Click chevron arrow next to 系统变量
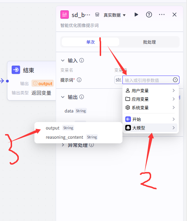Image resolution: width=187 pixels, height=221 pixels. click(x=174, y=107)
